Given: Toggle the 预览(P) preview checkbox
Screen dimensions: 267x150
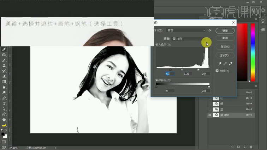Looking at the screenshot, I should pos(217,71).
